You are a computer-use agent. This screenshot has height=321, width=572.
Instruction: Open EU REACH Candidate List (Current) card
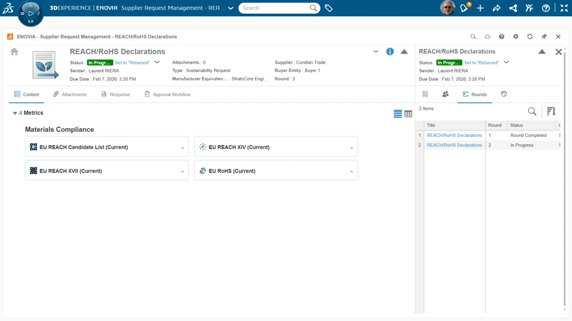click(x=107, y=147)
